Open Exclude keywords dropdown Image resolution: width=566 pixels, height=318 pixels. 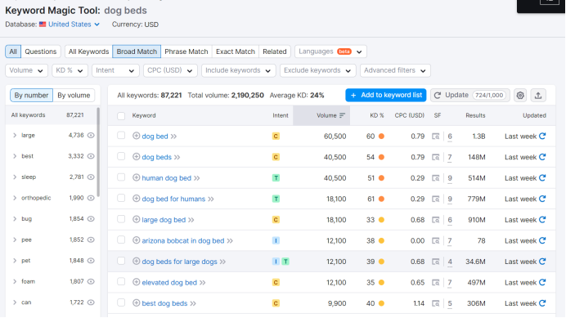point(317,70)
